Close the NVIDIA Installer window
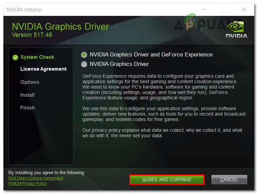 pyautogui.click(x=244, y=9)
